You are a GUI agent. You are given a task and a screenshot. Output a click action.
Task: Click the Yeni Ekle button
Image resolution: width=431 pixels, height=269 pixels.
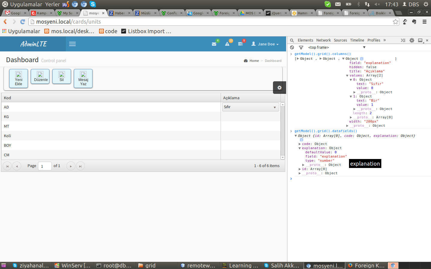click(x=19, y=79)
